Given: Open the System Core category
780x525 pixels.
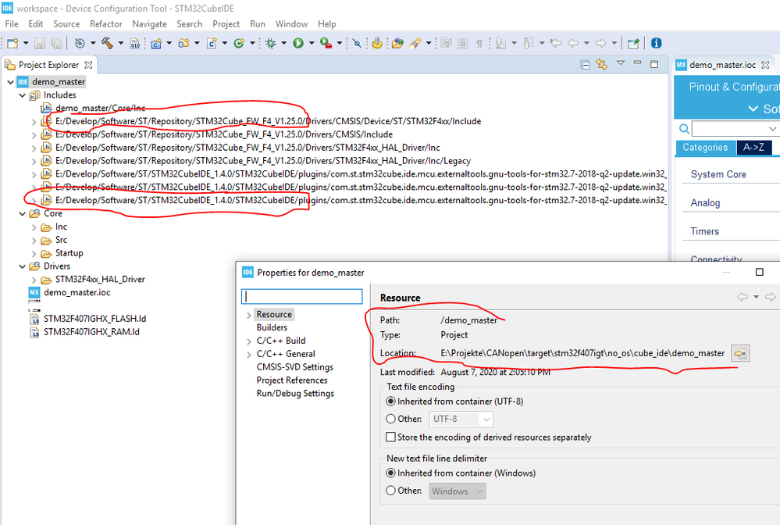Looking at the screenshot, I should (x=718, y=174).
